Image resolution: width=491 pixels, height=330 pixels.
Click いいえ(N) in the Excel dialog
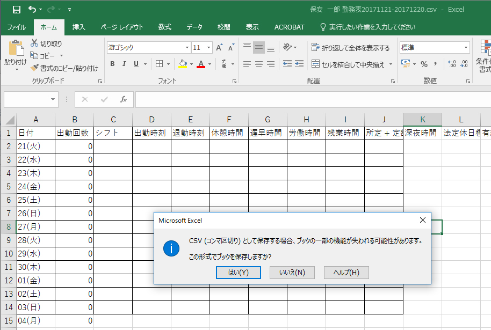tap(292, 272)
